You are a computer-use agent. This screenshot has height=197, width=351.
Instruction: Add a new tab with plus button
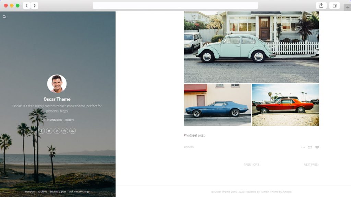[x=348, y=8]
